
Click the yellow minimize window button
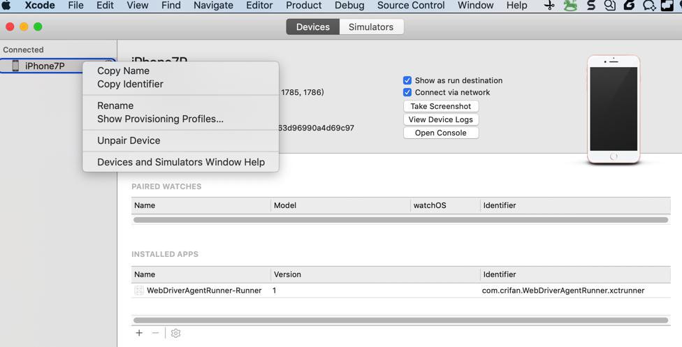tap(24, 27)
